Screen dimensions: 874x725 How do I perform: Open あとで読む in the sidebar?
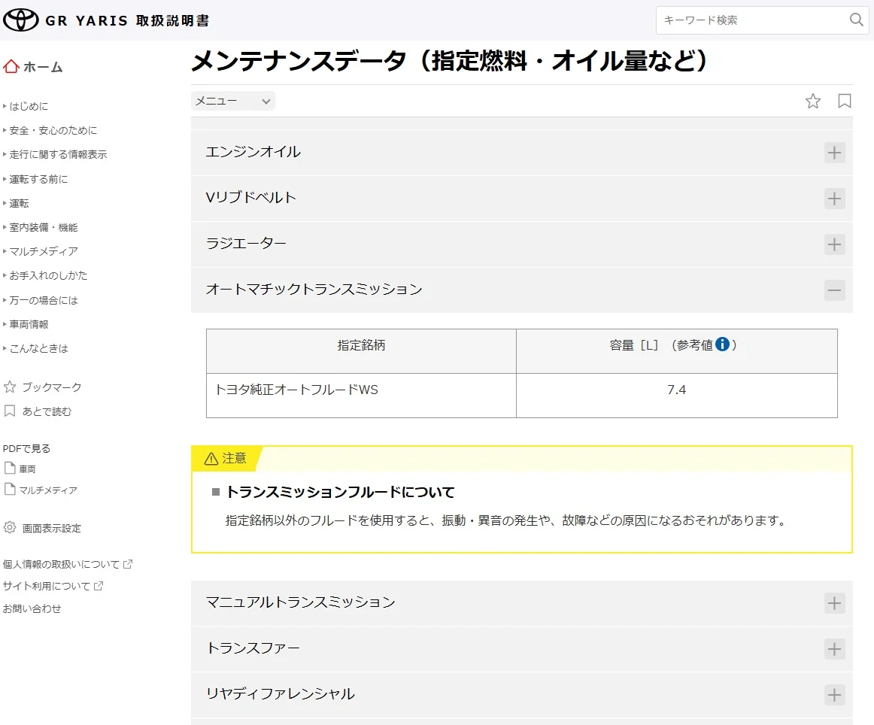[x=38, y=411]
